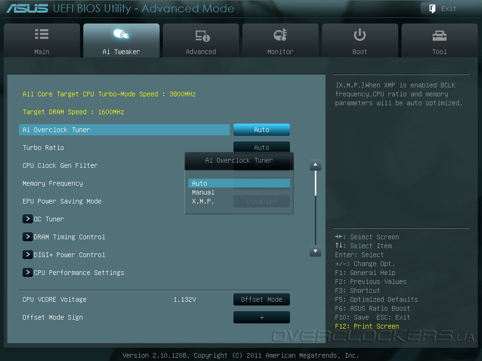
Task: Click the arrow icon beside CPU Performance Settings
Action: 28,272
